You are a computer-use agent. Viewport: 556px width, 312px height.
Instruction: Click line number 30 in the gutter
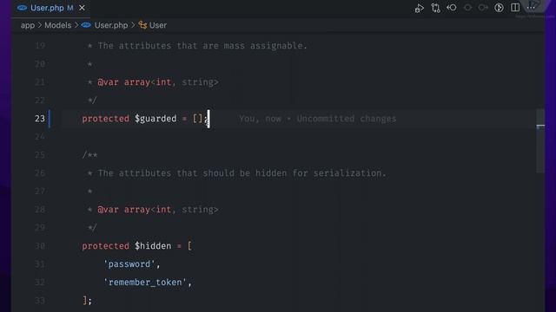pos(40,246)
